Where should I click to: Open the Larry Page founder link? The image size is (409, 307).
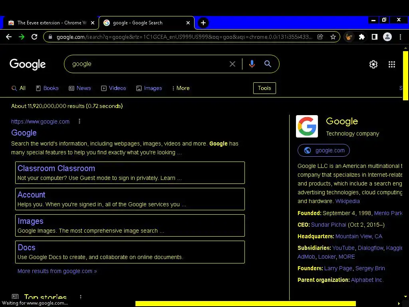338,268
